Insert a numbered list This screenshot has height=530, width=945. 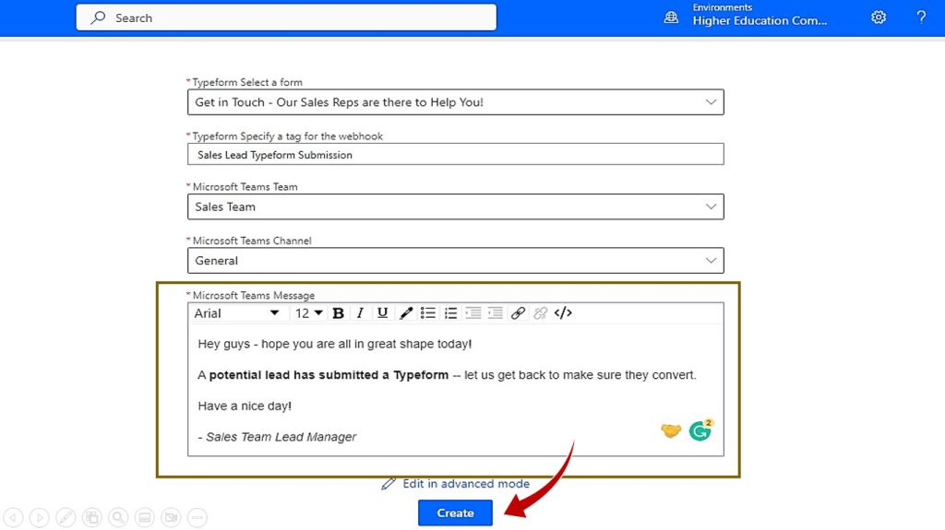tap(450, 313)
